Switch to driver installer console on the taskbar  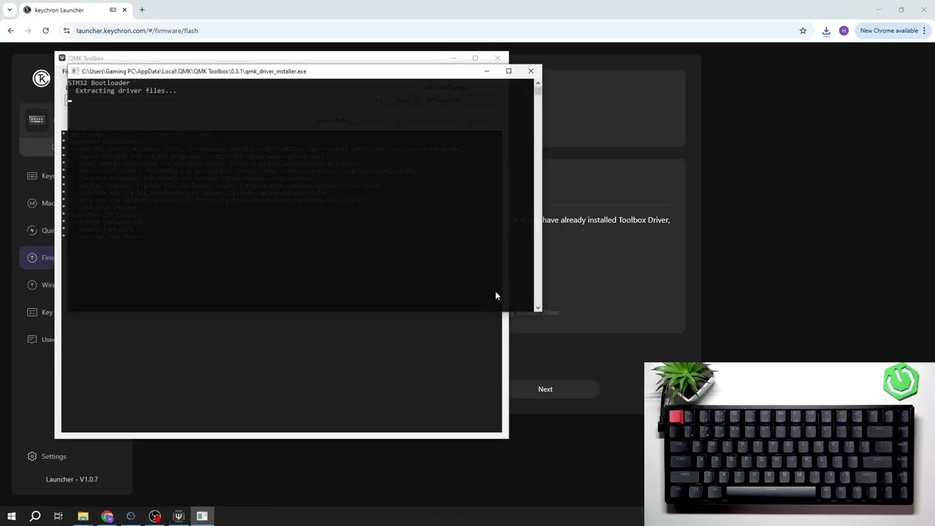coord(202,516)
